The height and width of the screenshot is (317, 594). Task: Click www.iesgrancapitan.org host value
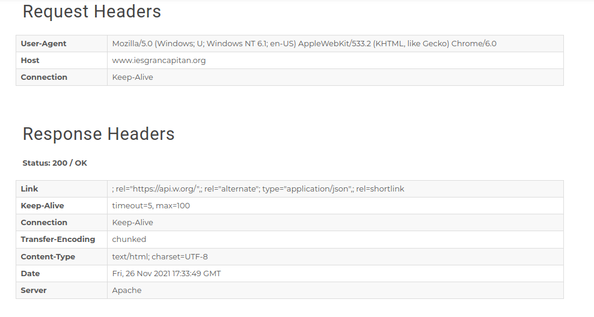pos(159,61)
